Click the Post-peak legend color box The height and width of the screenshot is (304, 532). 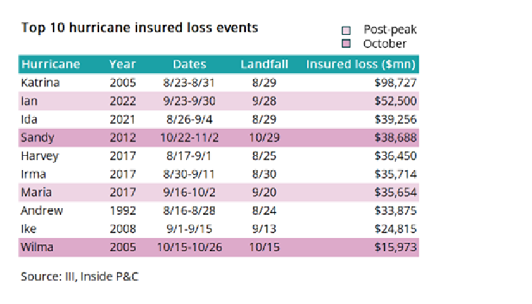pyautogui.click(x=346, y=30)
